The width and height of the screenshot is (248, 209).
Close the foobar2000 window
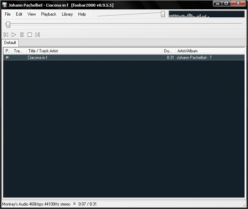click(x=238, y=3)
